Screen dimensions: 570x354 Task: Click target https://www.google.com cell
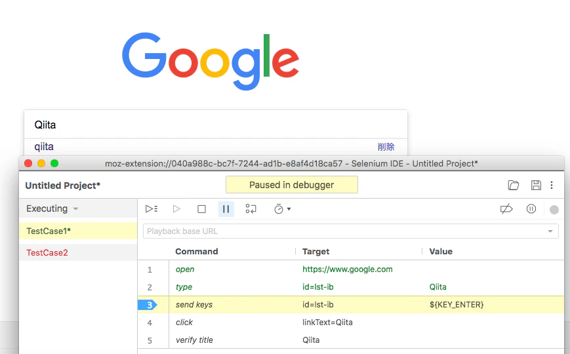pyautogui.click(x=348, y=269)
